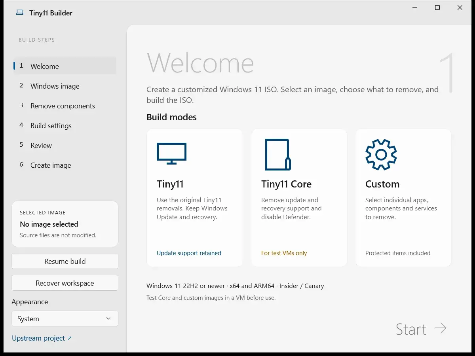Click the gear icon on Custom card
The image size is (475, 356).
[x=381, y=155]
